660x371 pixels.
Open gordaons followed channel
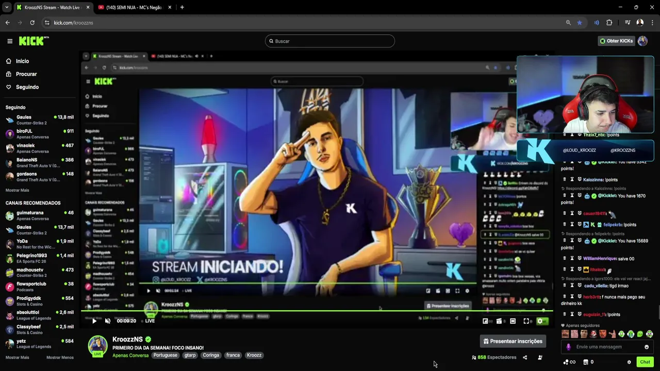39,177
